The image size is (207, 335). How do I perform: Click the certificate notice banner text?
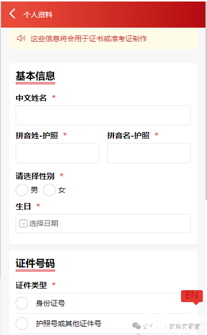tap(88, 39)
